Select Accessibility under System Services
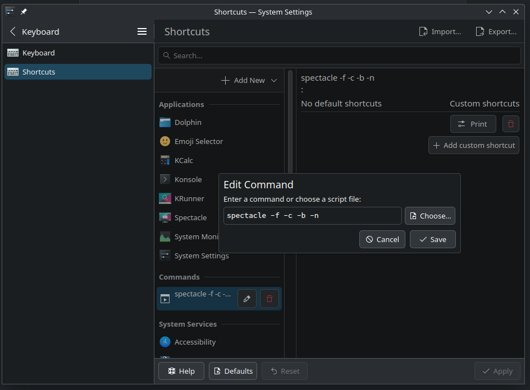 [x=220, y=342]
